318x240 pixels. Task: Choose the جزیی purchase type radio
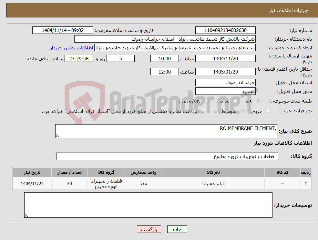[x=268, y=110]
